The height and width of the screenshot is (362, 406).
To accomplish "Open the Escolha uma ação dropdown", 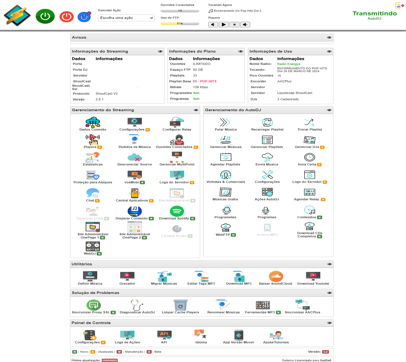I will [126, 18].
